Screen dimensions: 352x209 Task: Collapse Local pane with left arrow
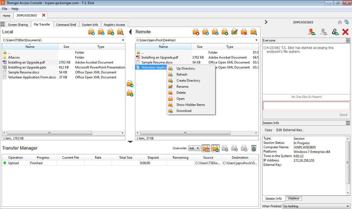click(x=130, y=32)
